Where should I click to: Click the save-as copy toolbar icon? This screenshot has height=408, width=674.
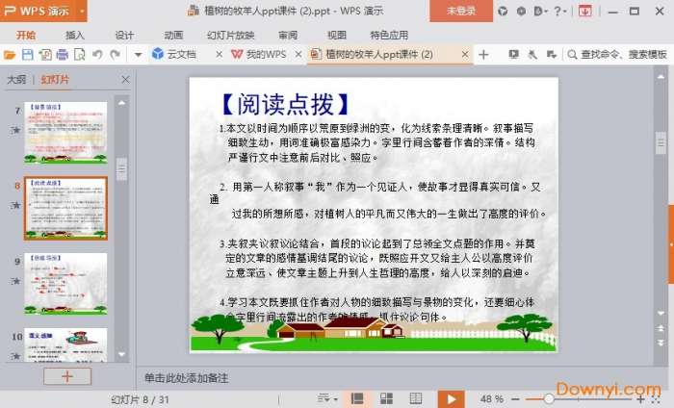[45, 55]
